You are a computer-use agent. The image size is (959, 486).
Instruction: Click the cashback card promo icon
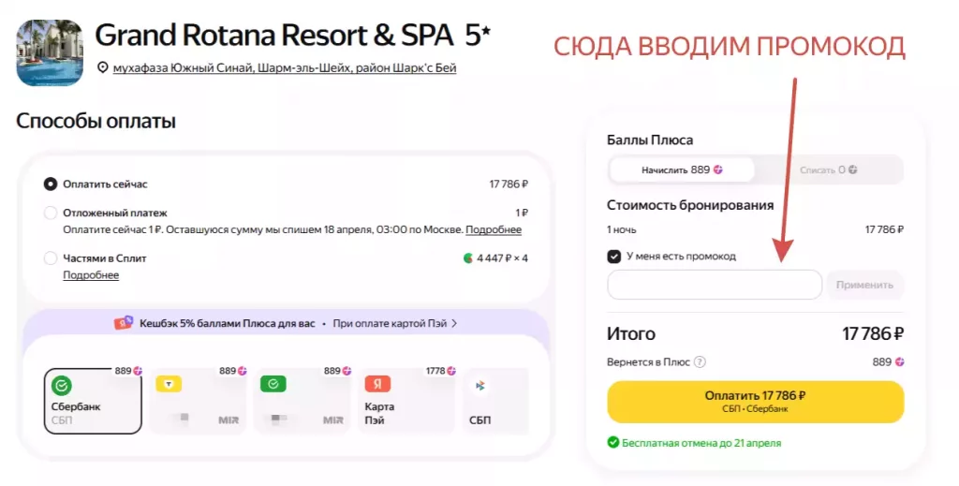click(x=123, y=323)
